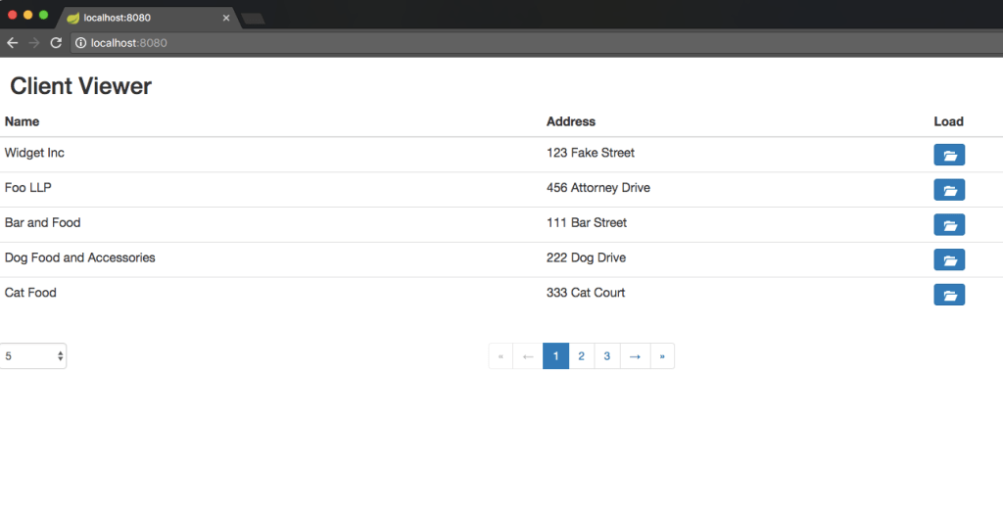
Task: Open the page size dropdown showing 5
Action: coord(33,356)
